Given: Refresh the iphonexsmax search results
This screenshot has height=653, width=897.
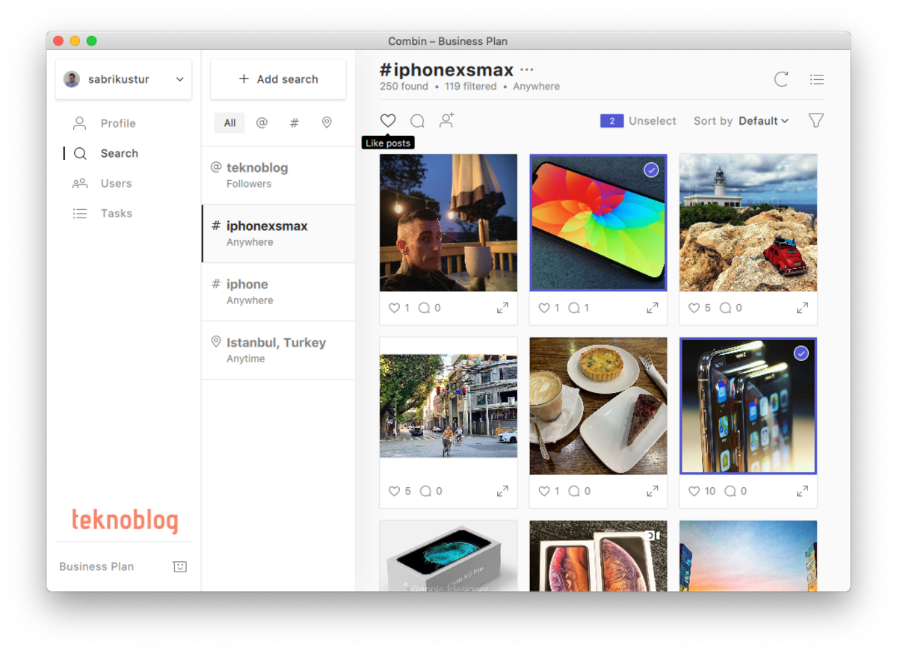Looking at the screenshot, I should tap(781, 79).
